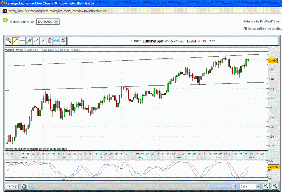The width and height of the screenshot is (282, 193).
Task: Click the Oct month label on axis
Action: 218,157
